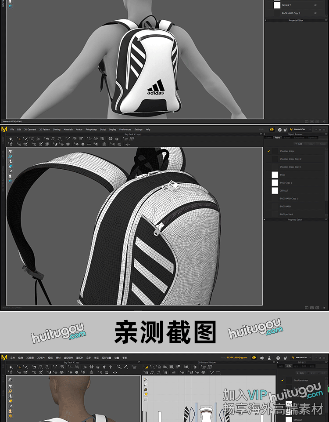Open the File menu in English window
329x422 pixels.
click(x=12, y=129)
